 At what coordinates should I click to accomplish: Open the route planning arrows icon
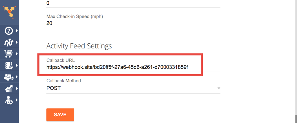[8, 42]
